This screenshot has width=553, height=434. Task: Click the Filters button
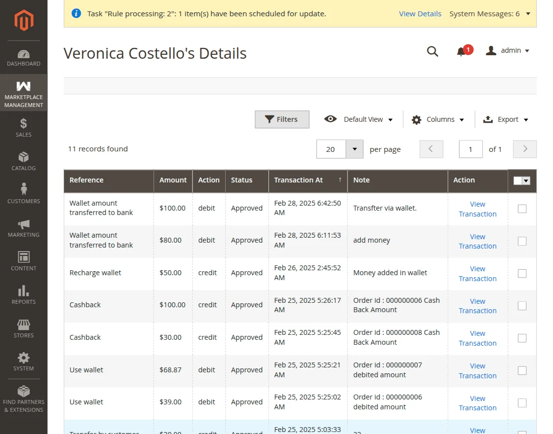pos(282,119)
